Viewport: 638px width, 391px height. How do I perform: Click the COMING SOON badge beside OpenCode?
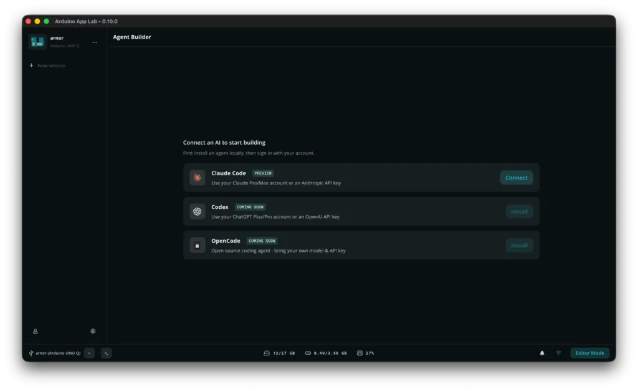pyautogui.click(x=262, y=241)
